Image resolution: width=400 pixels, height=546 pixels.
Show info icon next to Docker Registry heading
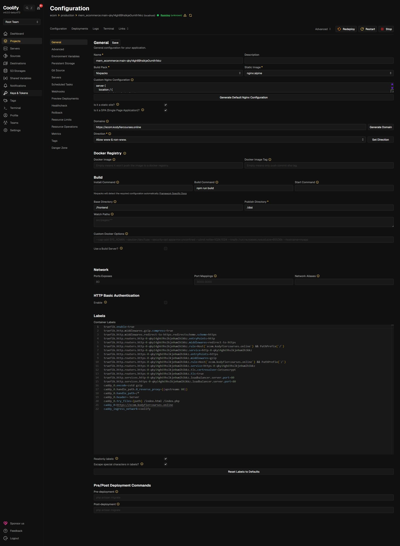click(x=125, y=153)
